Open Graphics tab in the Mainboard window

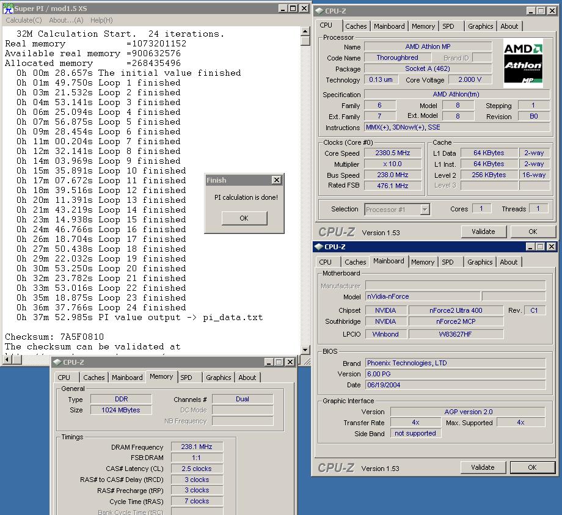click(x=480, y=262)
